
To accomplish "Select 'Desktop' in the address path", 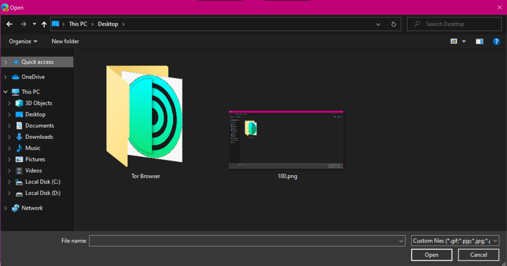I will coord(108,24).
